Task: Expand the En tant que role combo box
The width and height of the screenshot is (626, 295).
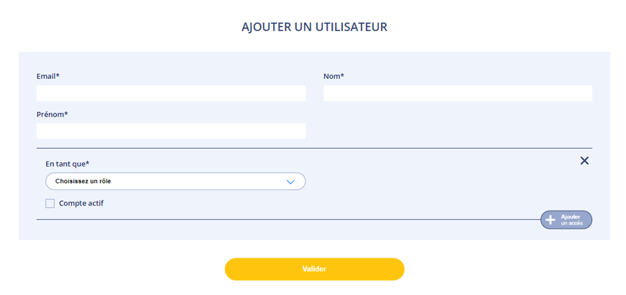Action: (x=175, y=182)
